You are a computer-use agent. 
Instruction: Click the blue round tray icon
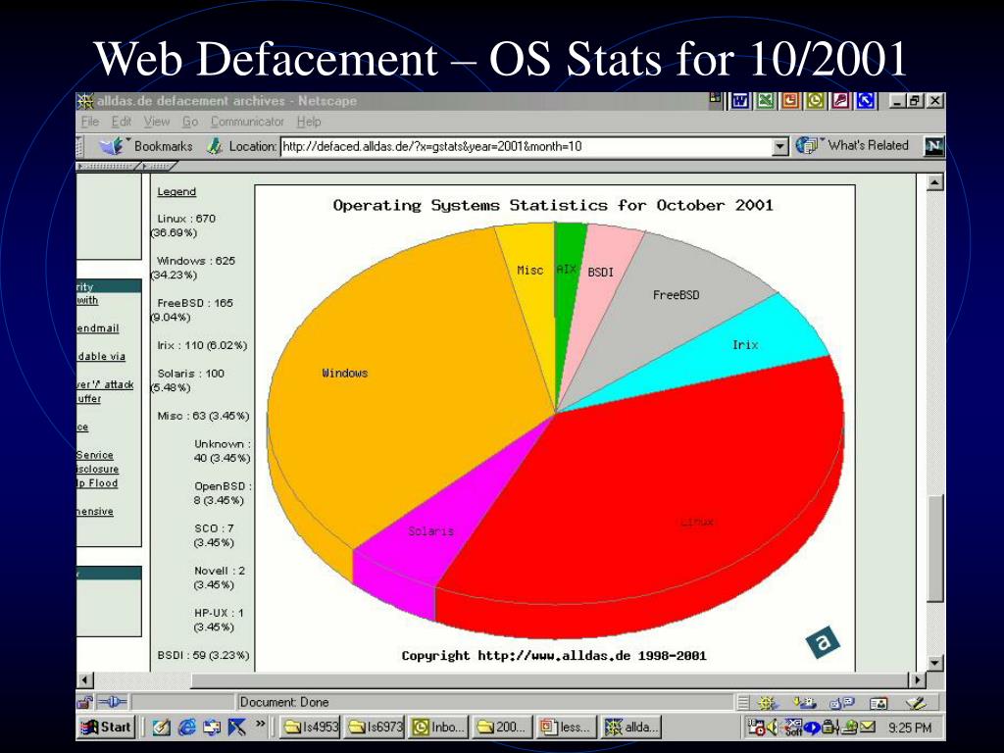[812, 728]
